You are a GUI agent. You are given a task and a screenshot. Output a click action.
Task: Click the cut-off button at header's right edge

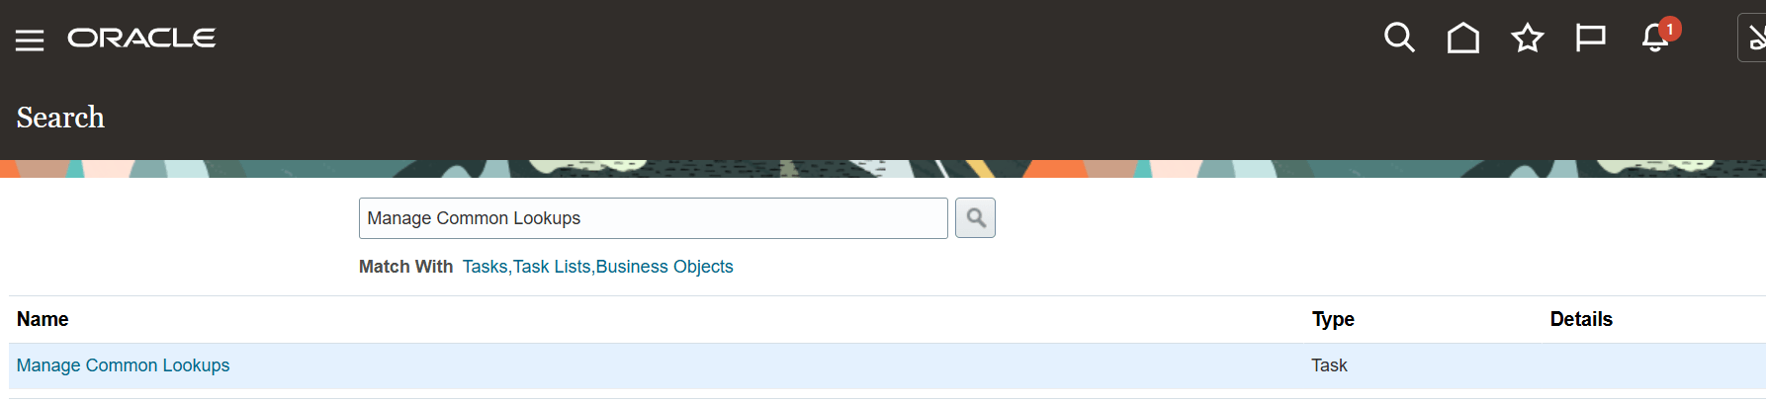[x=1752, y=38]
